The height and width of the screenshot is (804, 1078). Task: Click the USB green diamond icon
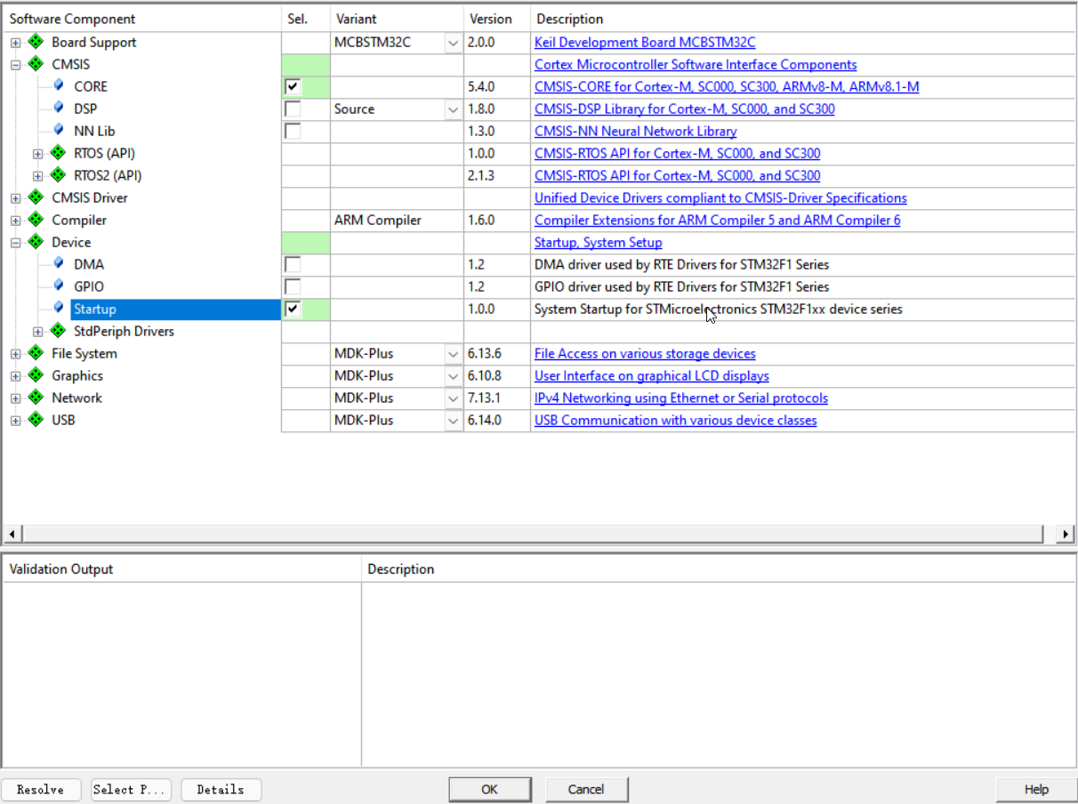(36, 420)
